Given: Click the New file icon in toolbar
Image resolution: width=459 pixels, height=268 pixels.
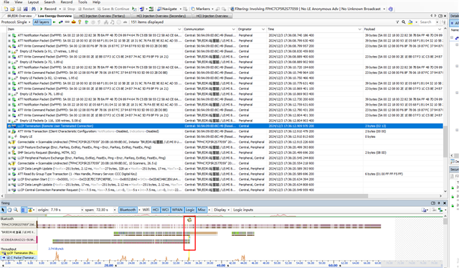Looking at the screenshot, I should [x=6, y=9].
